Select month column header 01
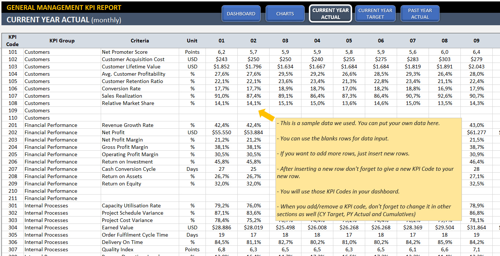500x256 pixels. tap(221, 41)
